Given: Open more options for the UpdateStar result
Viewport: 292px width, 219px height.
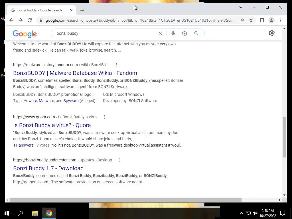Looking at the screenshot, I should pyautogui.click(x=119, y=160).
